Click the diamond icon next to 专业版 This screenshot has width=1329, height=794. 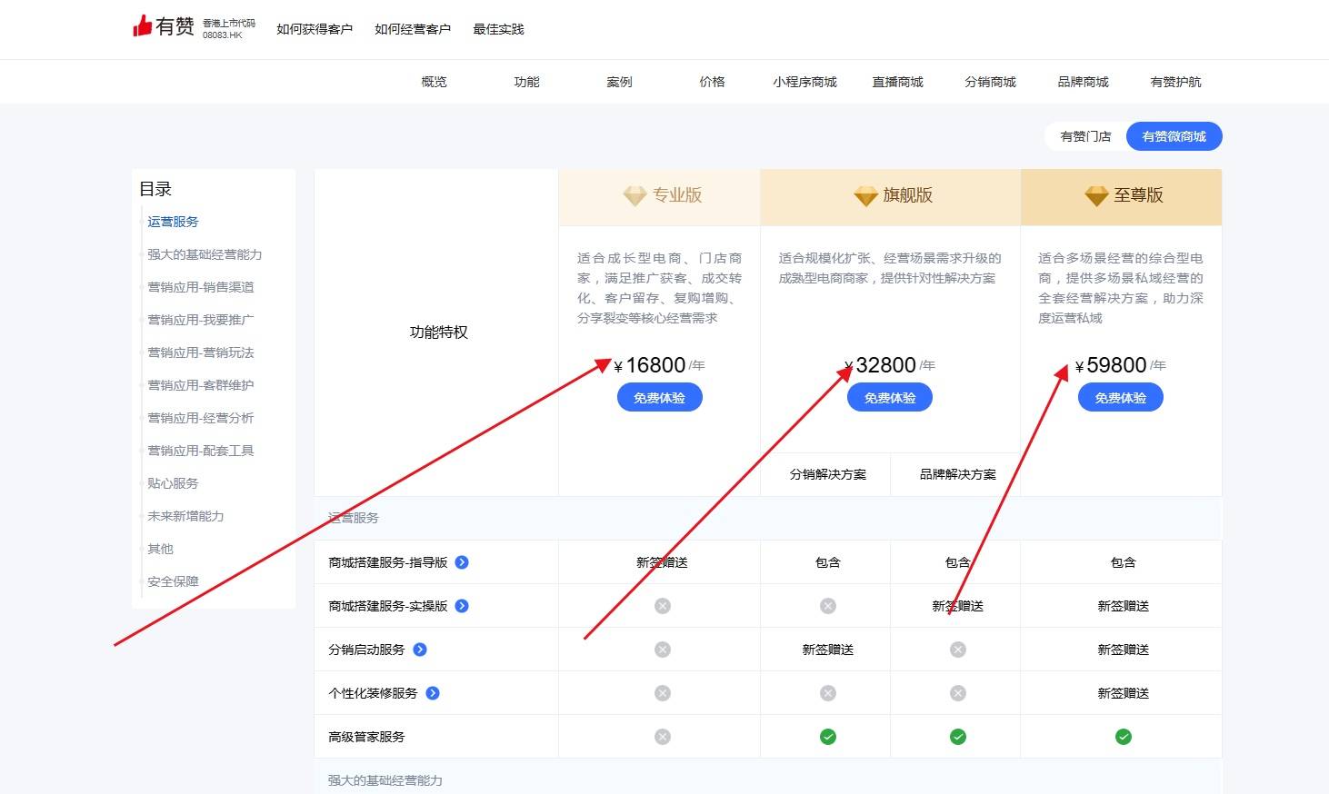(x=635, y=195)
